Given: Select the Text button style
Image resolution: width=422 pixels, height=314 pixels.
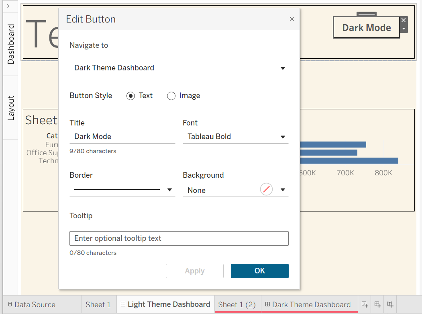Looking at the screenshot, I should point(130,96).
